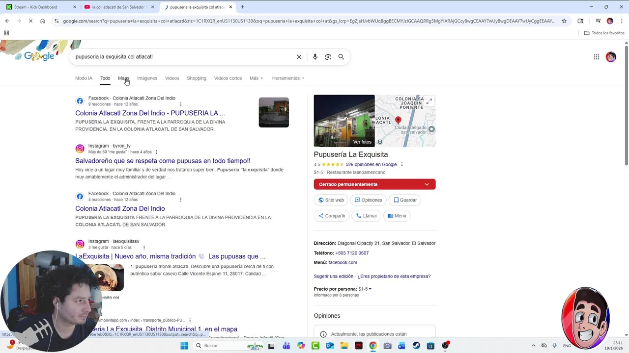Open more options next to 526 opiniones
This screenshot has height=353, width=629.
402,165
